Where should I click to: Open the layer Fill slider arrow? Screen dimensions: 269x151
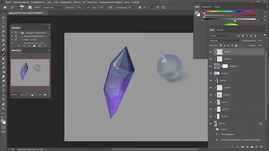tap(264, 46)
